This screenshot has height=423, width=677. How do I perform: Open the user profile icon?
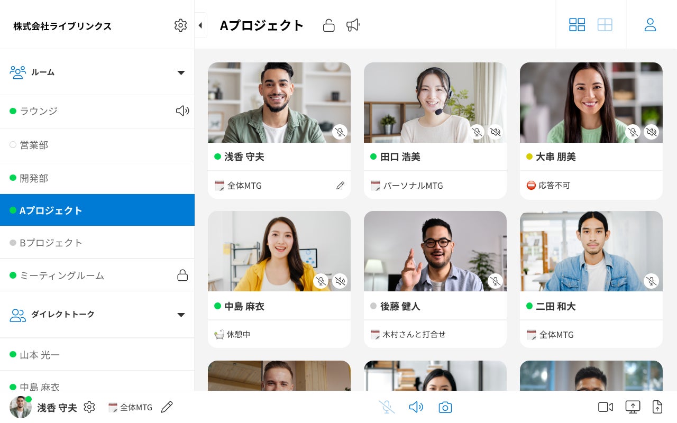[650, 25]
